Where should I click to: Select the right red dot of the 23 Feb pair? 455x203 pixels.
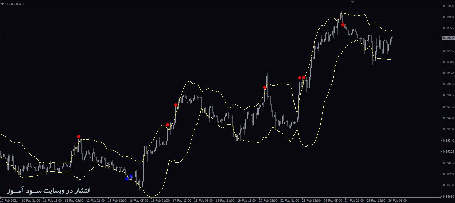[304, 78]
